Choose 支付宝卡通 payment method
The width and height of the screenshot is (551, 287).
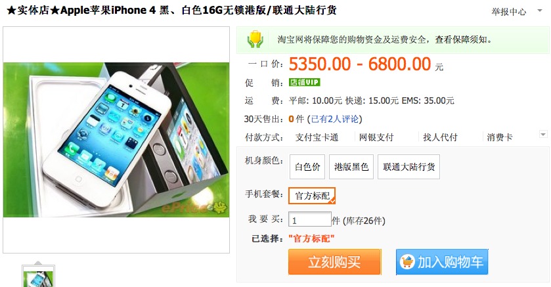(317, 137)
